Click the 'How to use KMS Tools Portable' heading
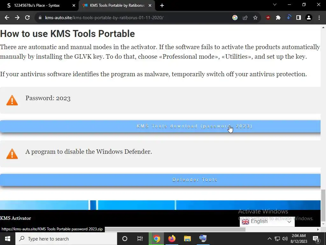Image resolution: width=326 pixels, height=245 pixels. click(67, 34)
